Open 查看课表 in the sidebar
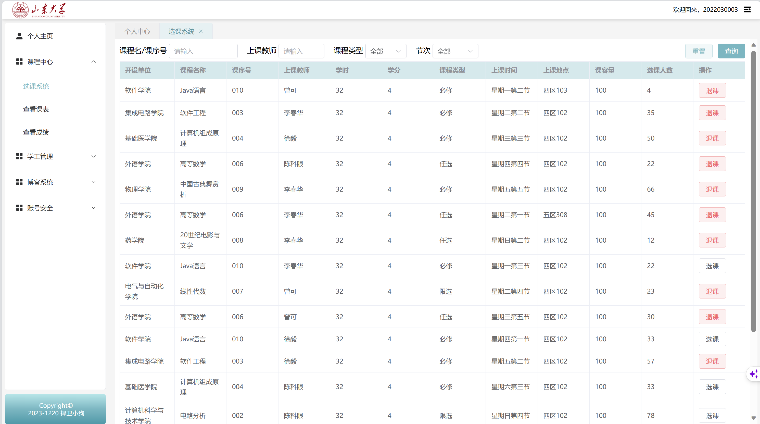The height and width of the screenshot is (424, 760). point(36,109)
